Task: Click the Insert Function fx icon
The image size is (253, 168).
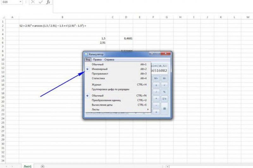Action: [48, 2]
